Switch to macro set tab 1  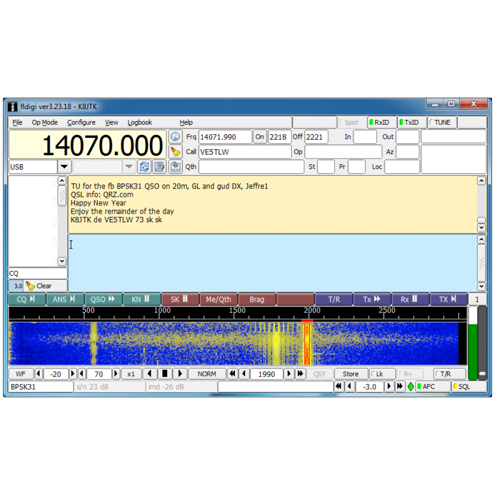tap(477, 299)
